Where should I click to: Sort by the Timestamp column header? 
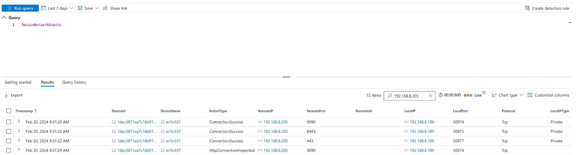pos(26,111)
